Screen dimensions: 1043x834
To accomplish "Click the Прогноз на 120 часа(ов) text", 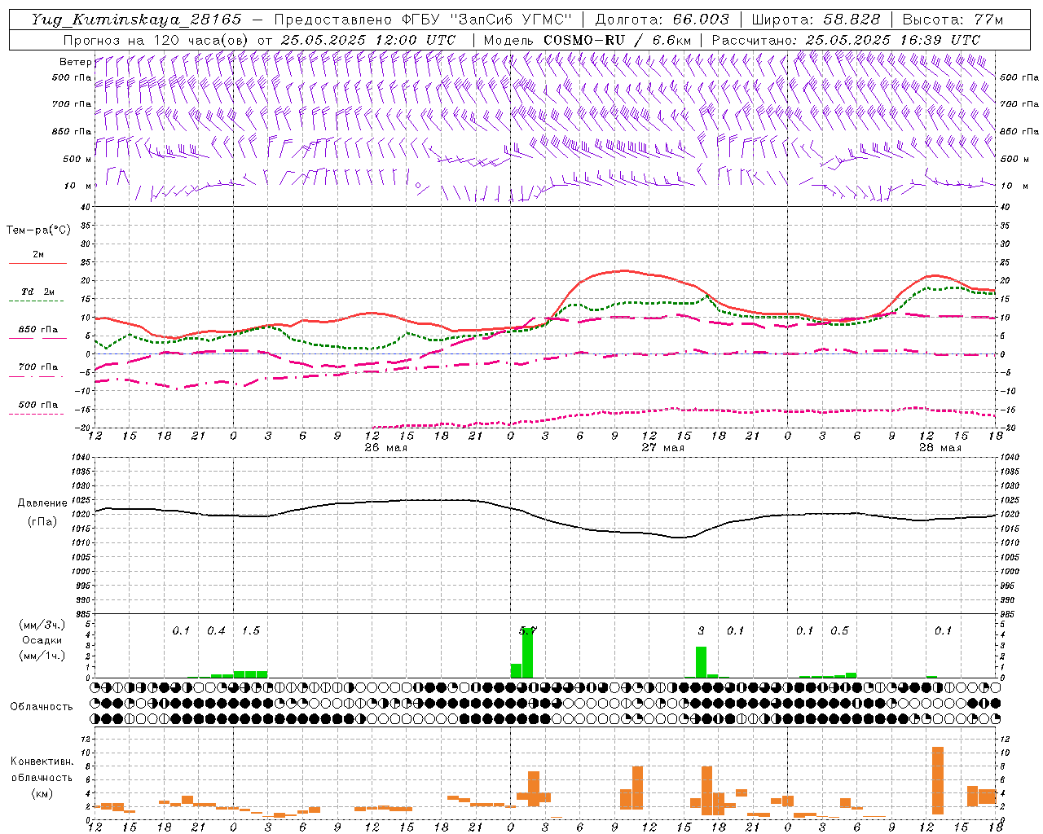I will click(x=156, y=40).
